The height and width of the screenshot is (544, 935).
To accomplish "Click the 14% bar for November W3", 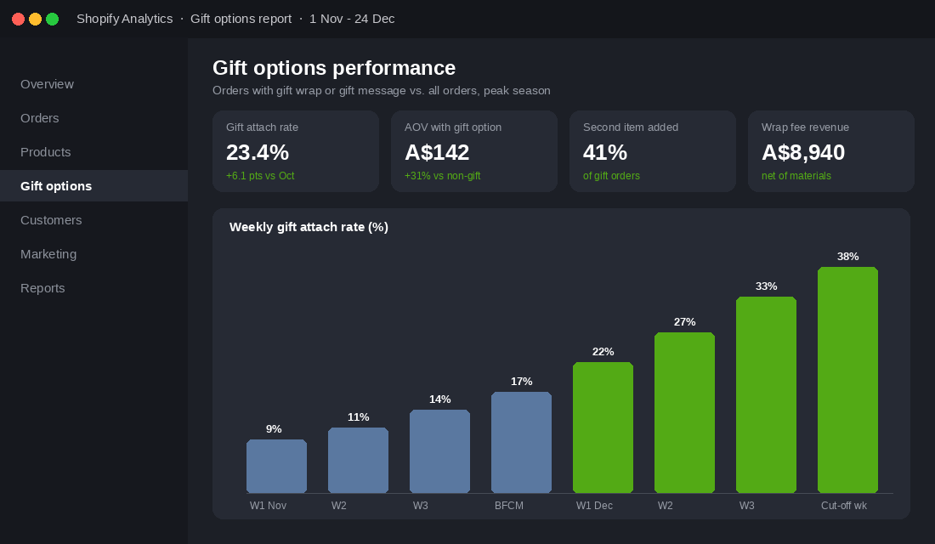I will 440,451.
